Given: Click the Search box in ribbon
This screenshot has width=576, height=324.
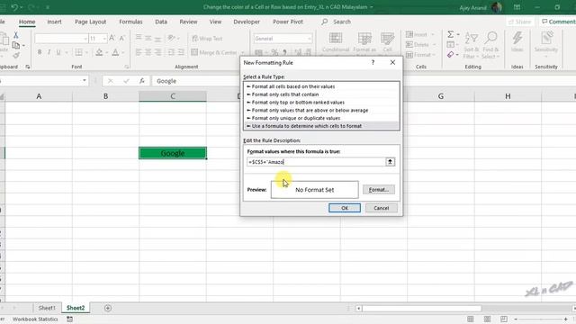Looking at the screenshot, I should 337,22.
